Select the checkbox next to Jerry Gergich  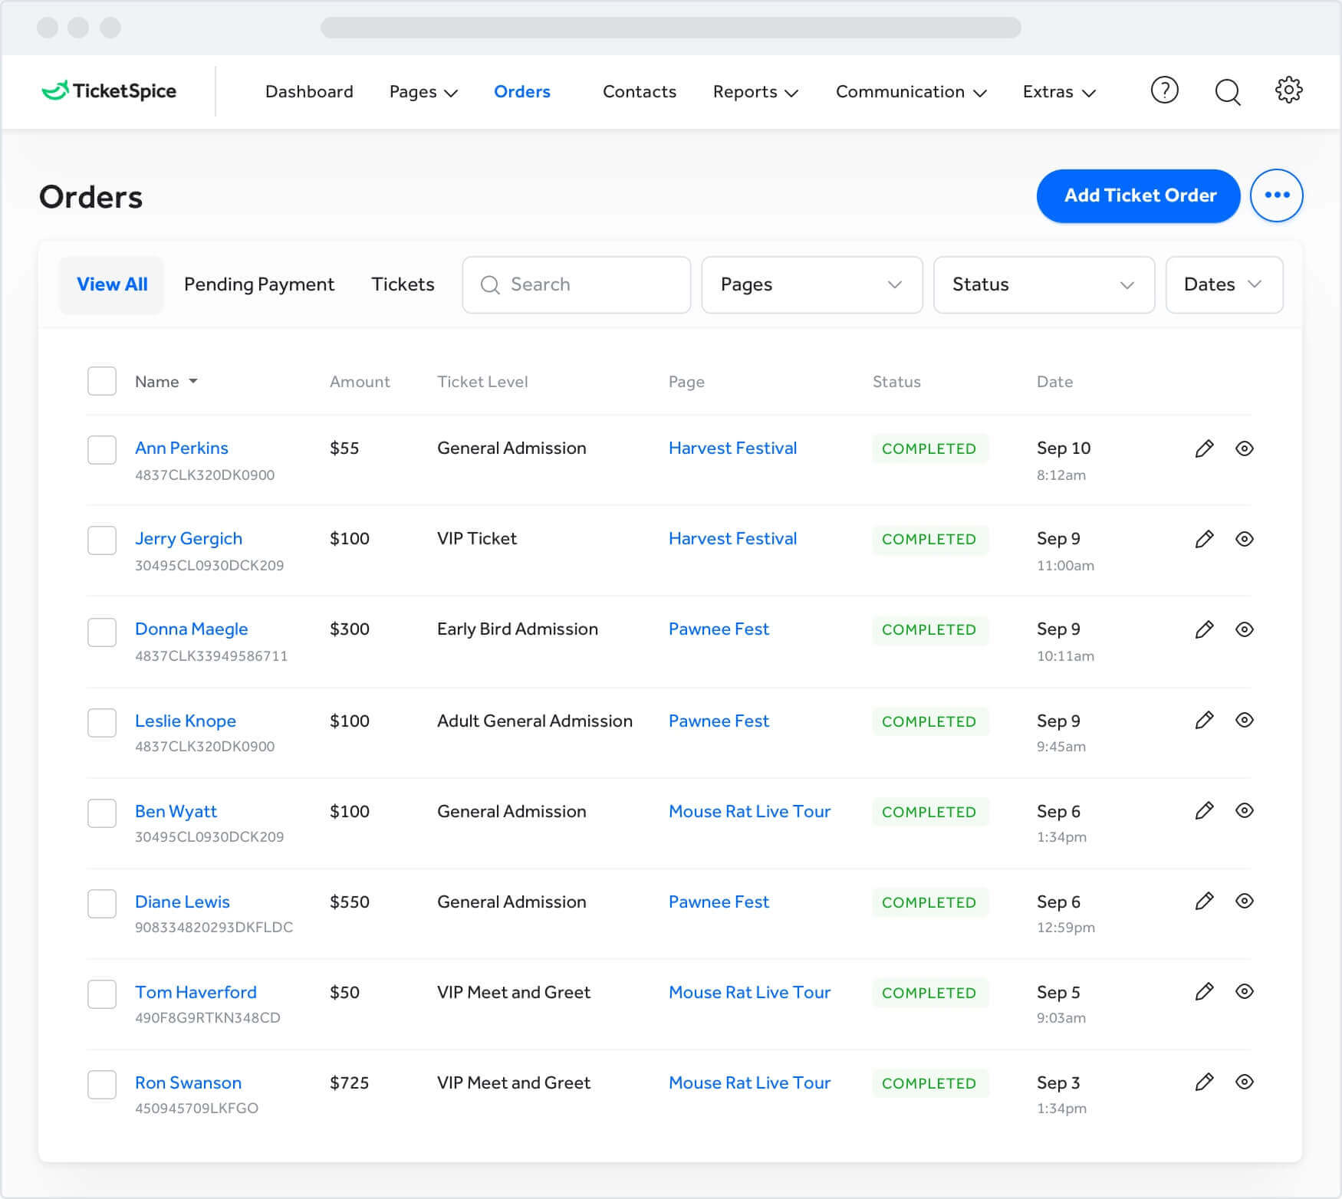(x=101, y=540)
